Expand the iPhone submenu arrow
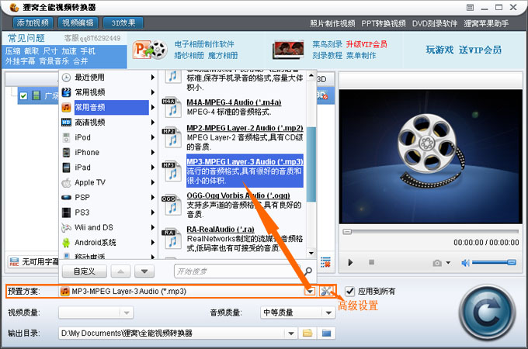528x349 pixels. [x=152, y=152]
